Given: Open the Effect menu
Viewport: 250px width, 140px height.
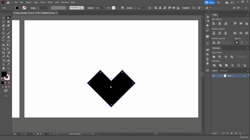Looking at the screenshot, I should pos(50,2).
